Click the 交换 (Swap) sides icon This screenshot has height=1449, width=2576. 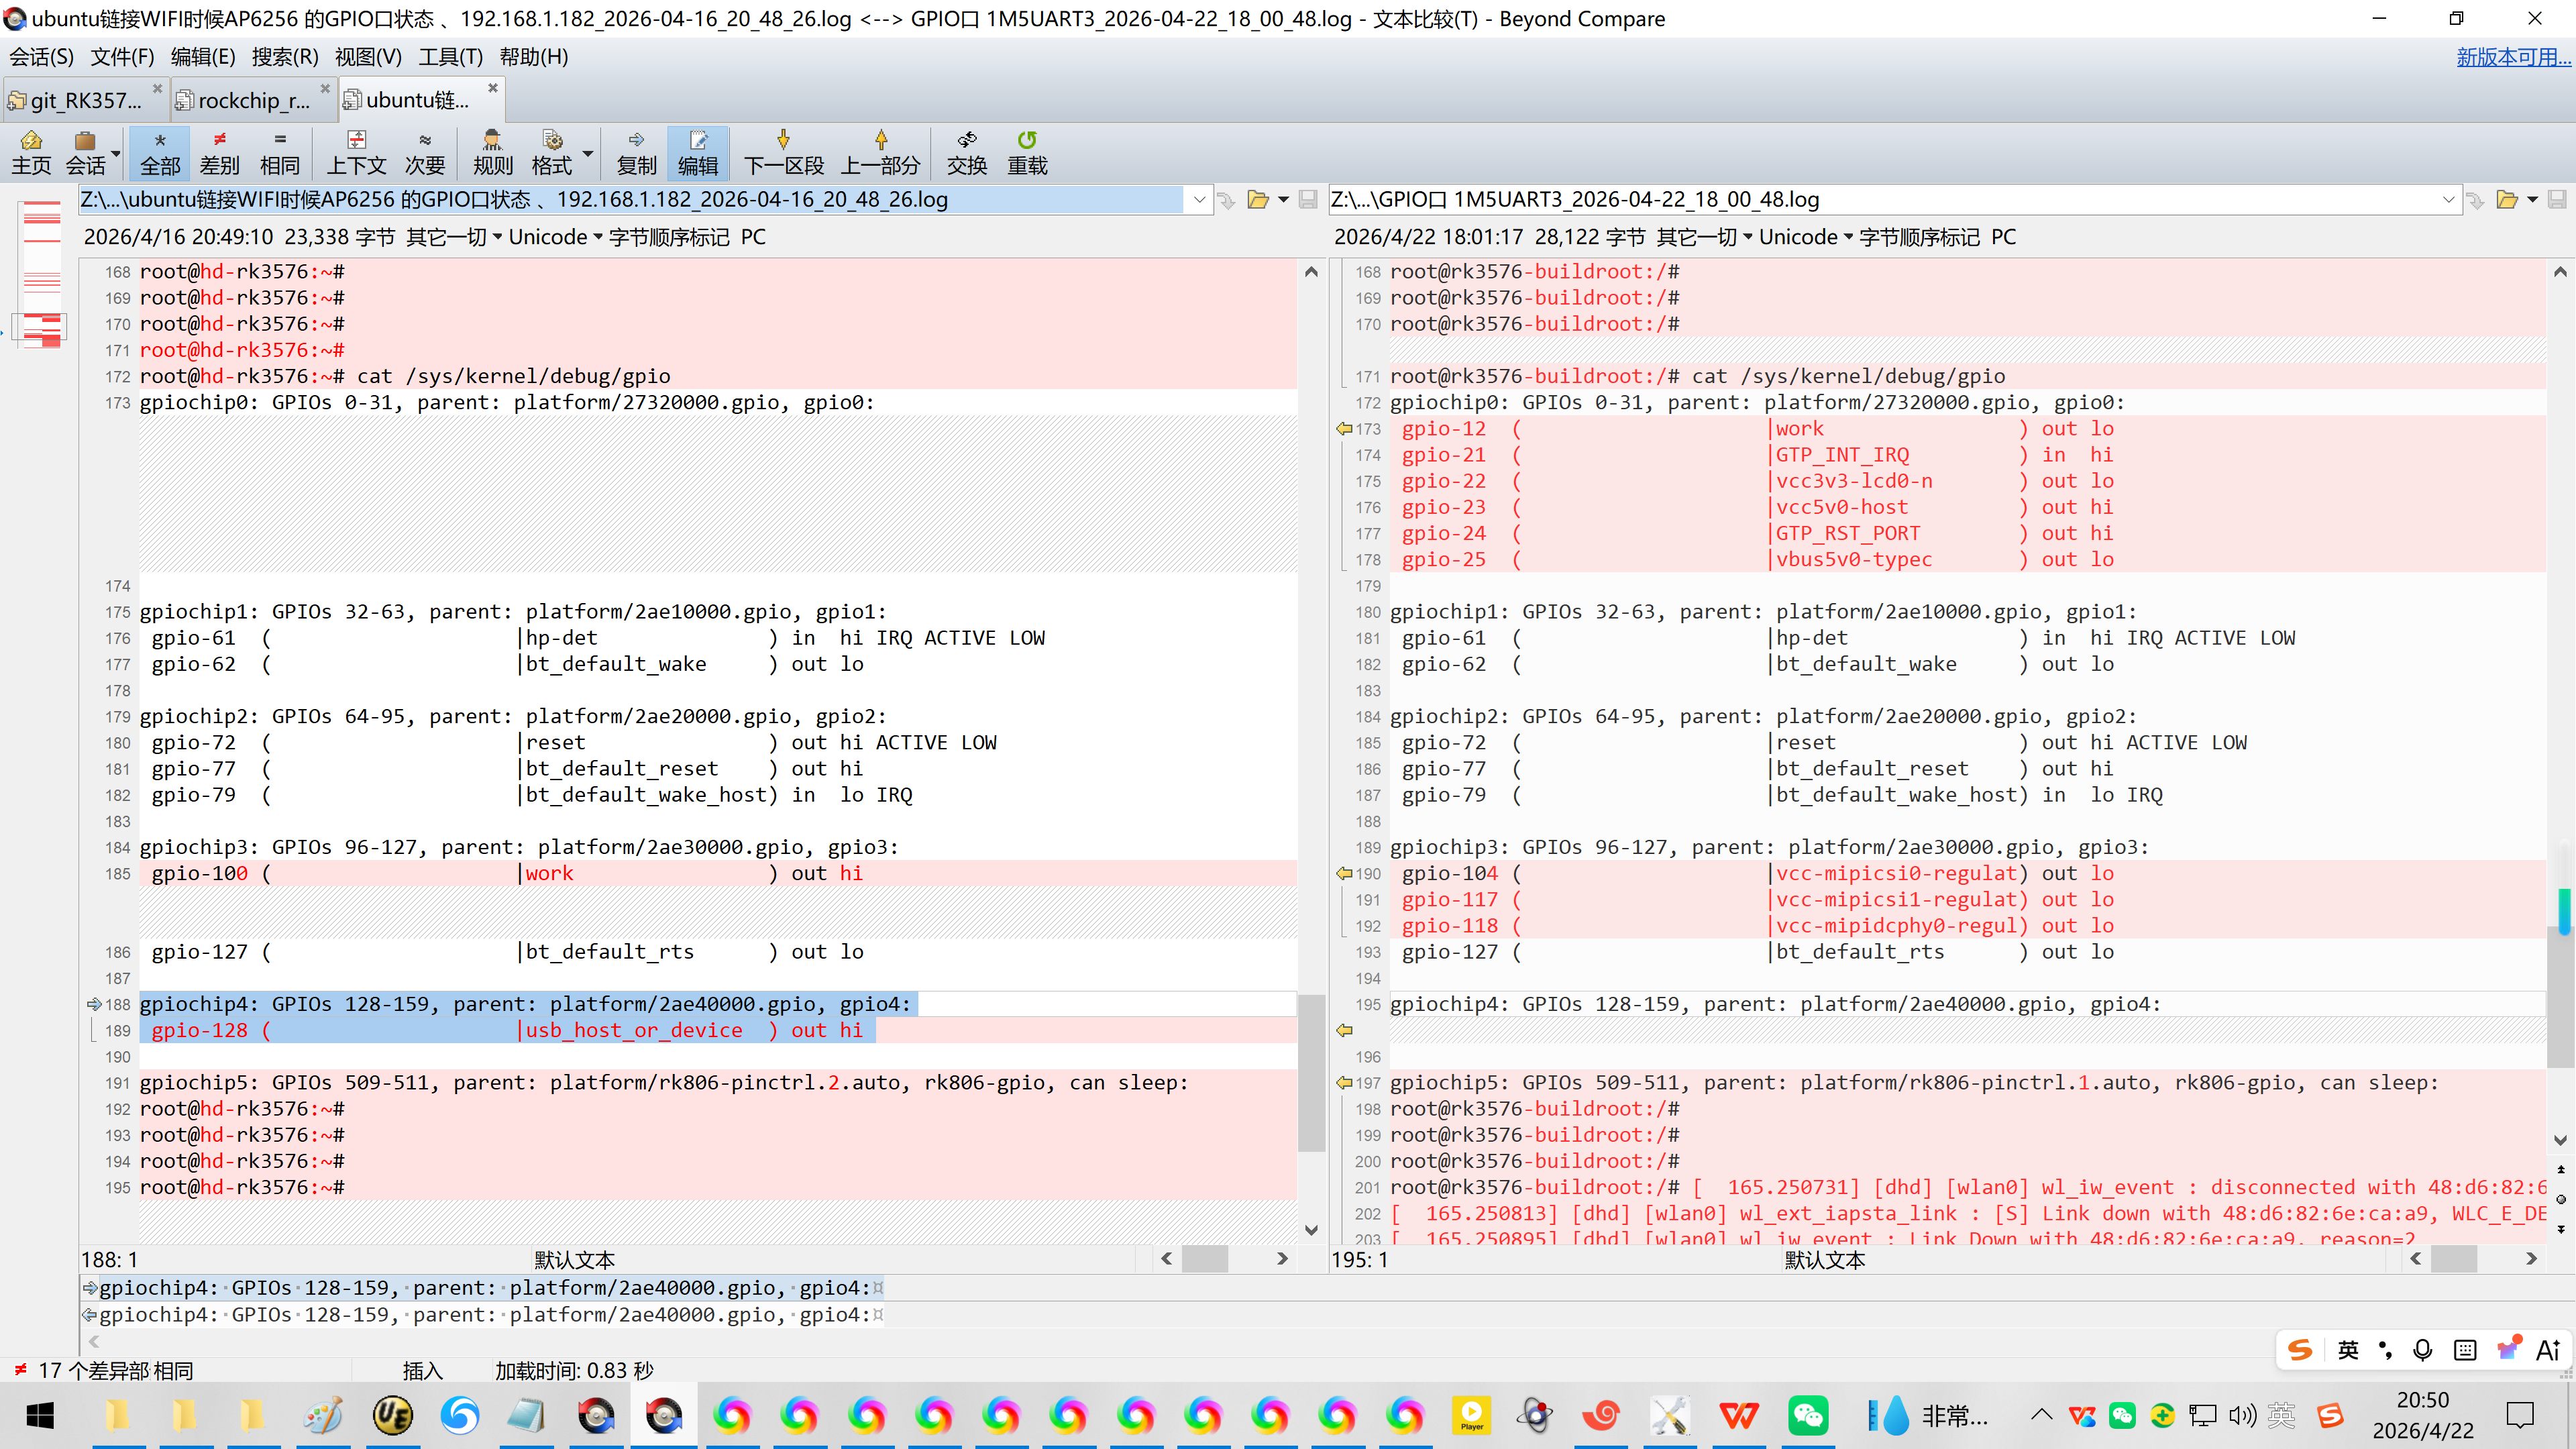[966, 152]
